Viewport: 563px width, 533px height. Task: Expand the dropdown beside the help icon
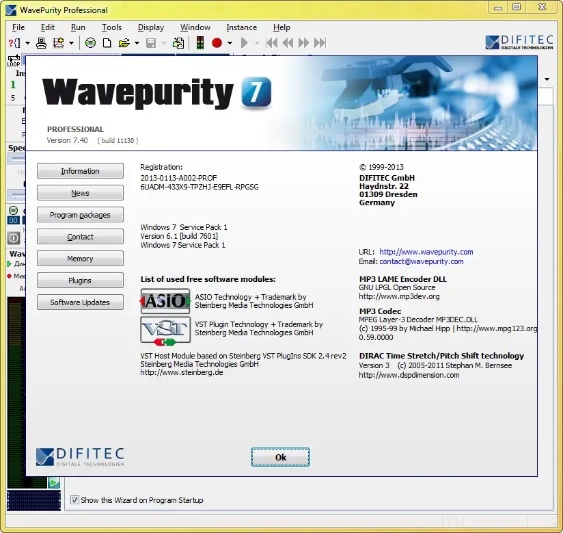click(27, 43)
